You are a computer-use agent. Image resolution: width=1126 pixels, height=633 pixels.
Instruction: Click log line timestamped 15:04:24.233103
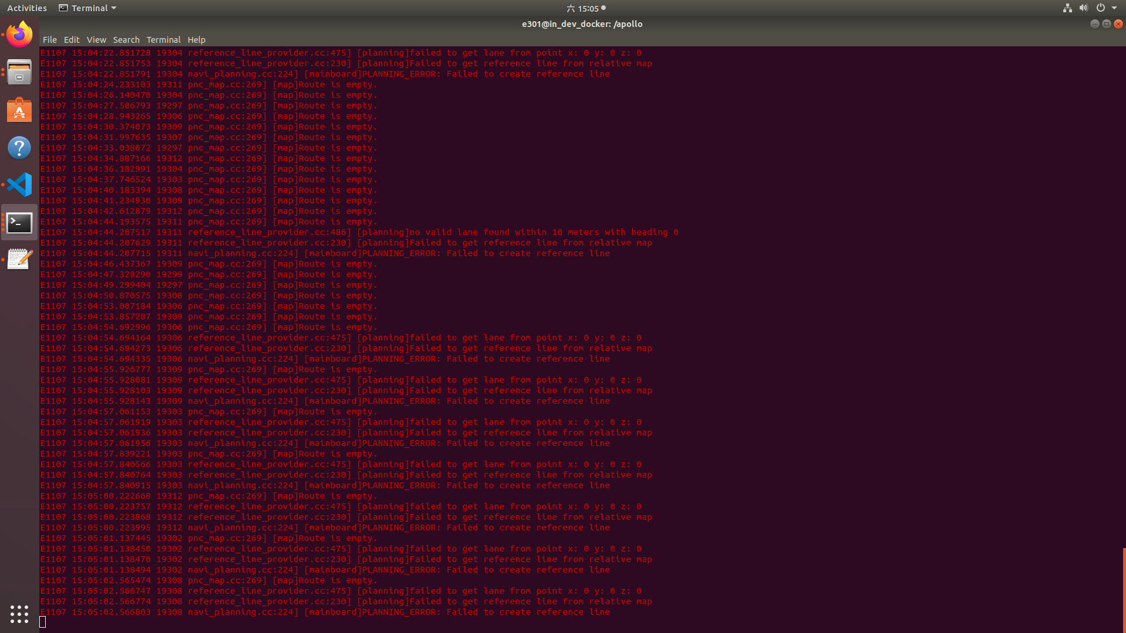209,85
